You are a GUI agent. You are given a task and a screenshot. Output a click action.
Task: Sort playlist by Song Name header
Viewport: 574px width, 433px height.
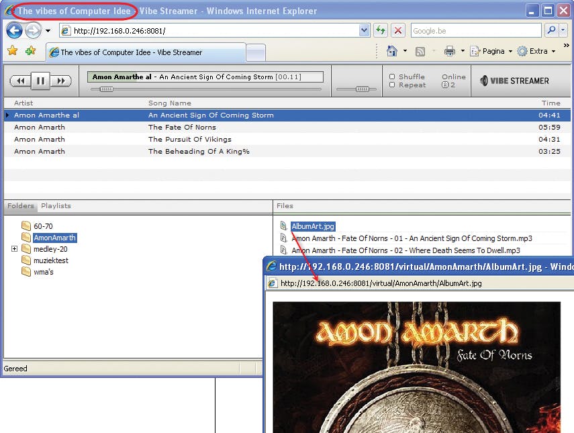(x=169, y=103)
